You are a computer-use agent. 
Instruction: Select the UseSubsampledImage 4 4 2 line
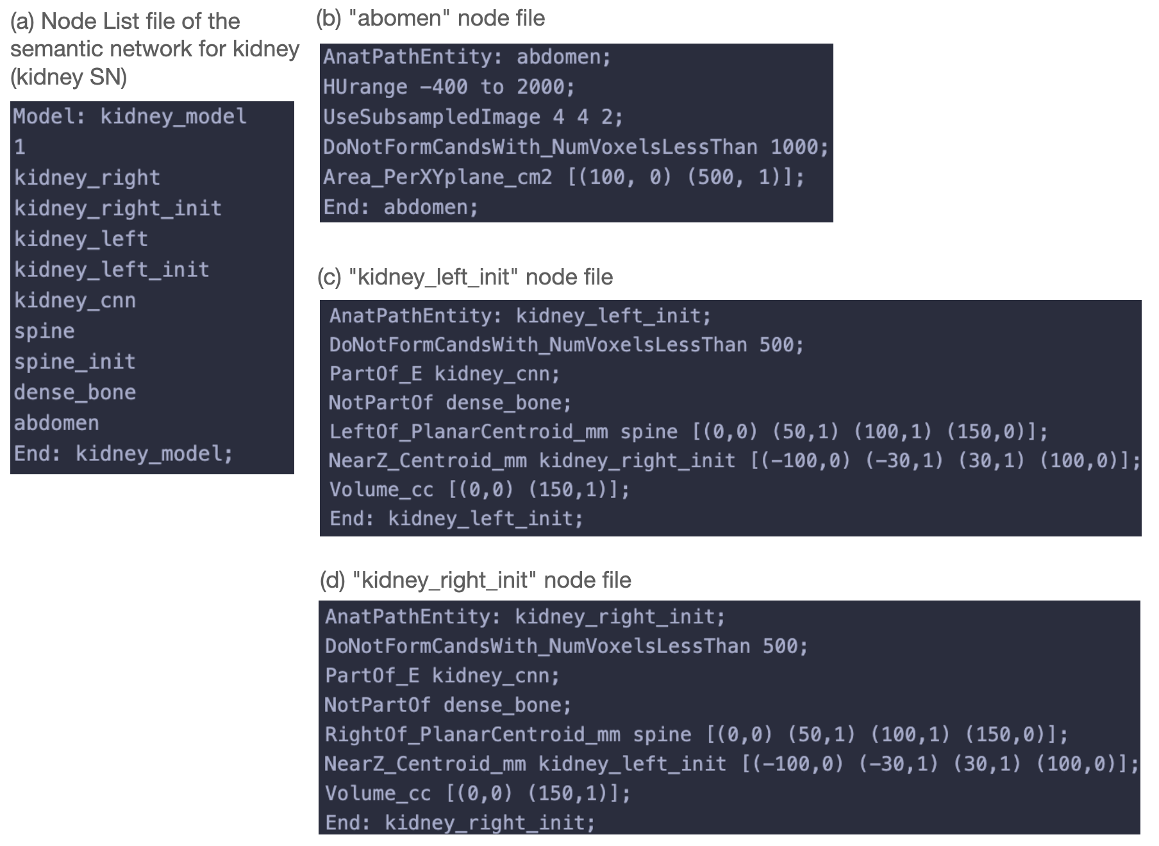[472, 117]
